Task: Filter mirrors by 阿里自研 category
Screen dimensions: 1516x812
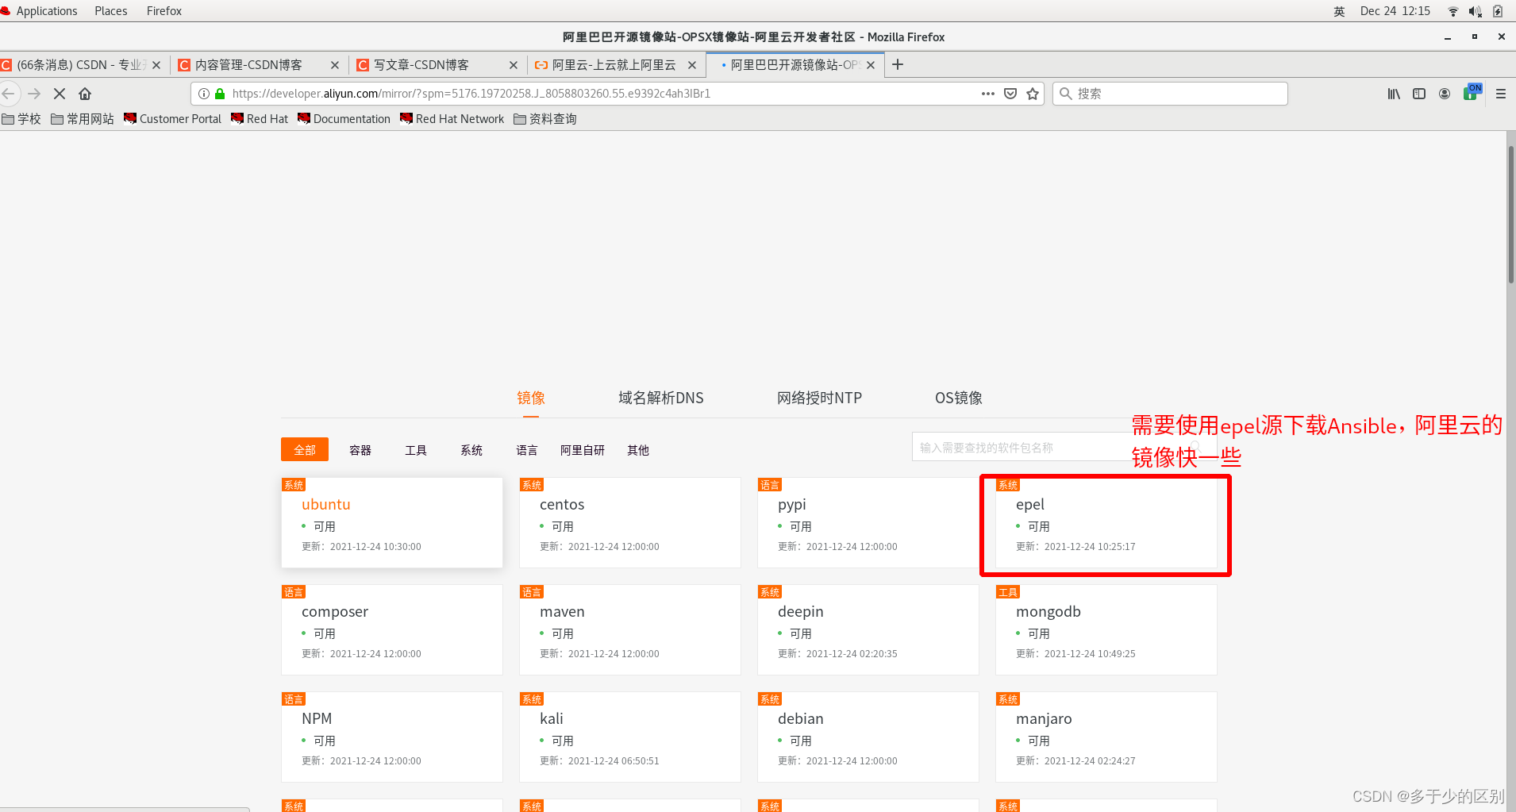Action: click(x=583, y=450)
